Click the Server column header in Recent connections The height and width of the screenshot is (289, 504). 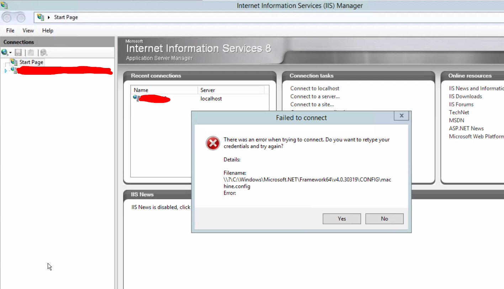coord(207,90)
